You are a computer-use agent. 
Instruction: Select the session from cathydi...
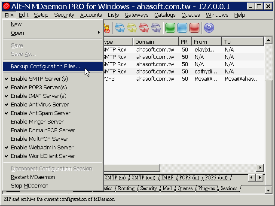click(x=183, y=72)
